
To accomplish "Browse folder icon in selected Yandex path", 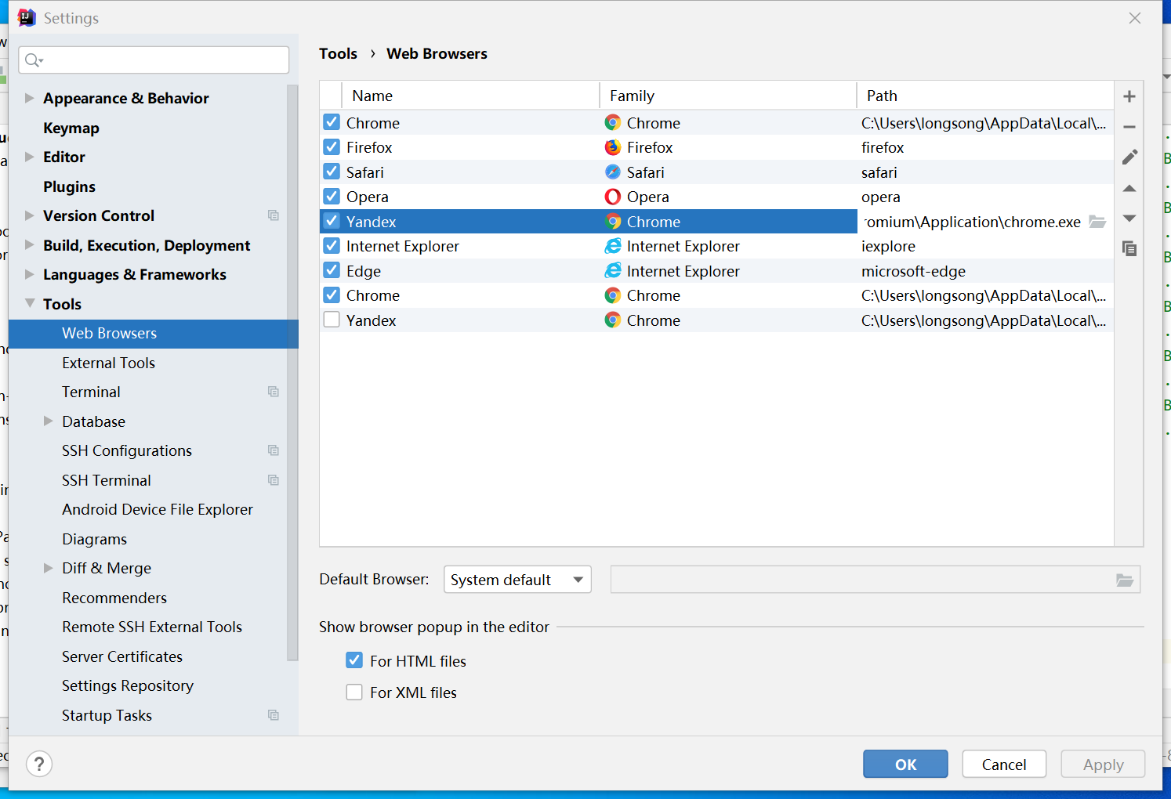I will [x=1097, y=222].
